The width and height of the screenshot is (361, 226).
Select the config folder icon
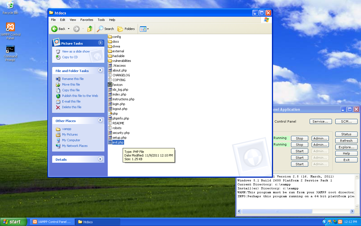(110, 37)
